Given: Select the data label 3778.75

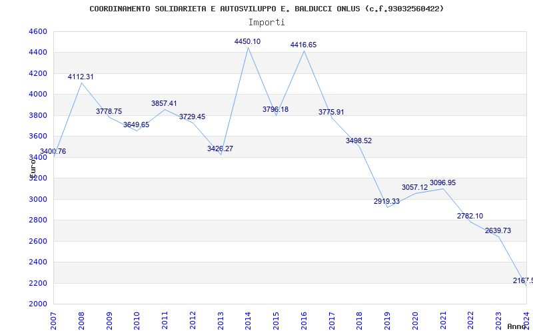Looking at the screenshot, I should pyautogui.click(x=109, y=111).
